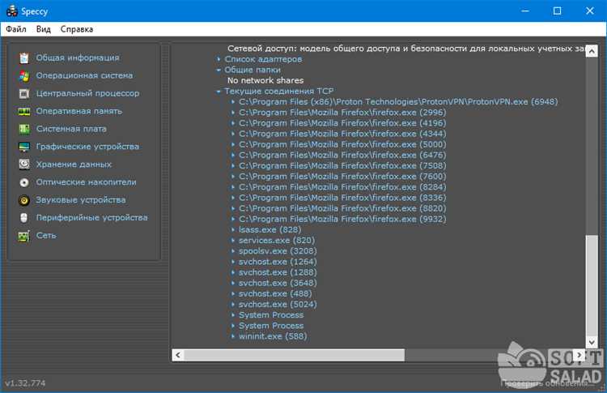The image size is (607, 393).
Task: Collapse Общие папки node
Action: pos(219,70)
